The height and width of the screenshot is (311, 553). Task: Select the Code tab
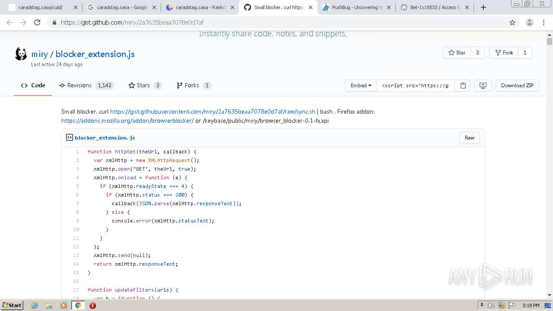33,86
